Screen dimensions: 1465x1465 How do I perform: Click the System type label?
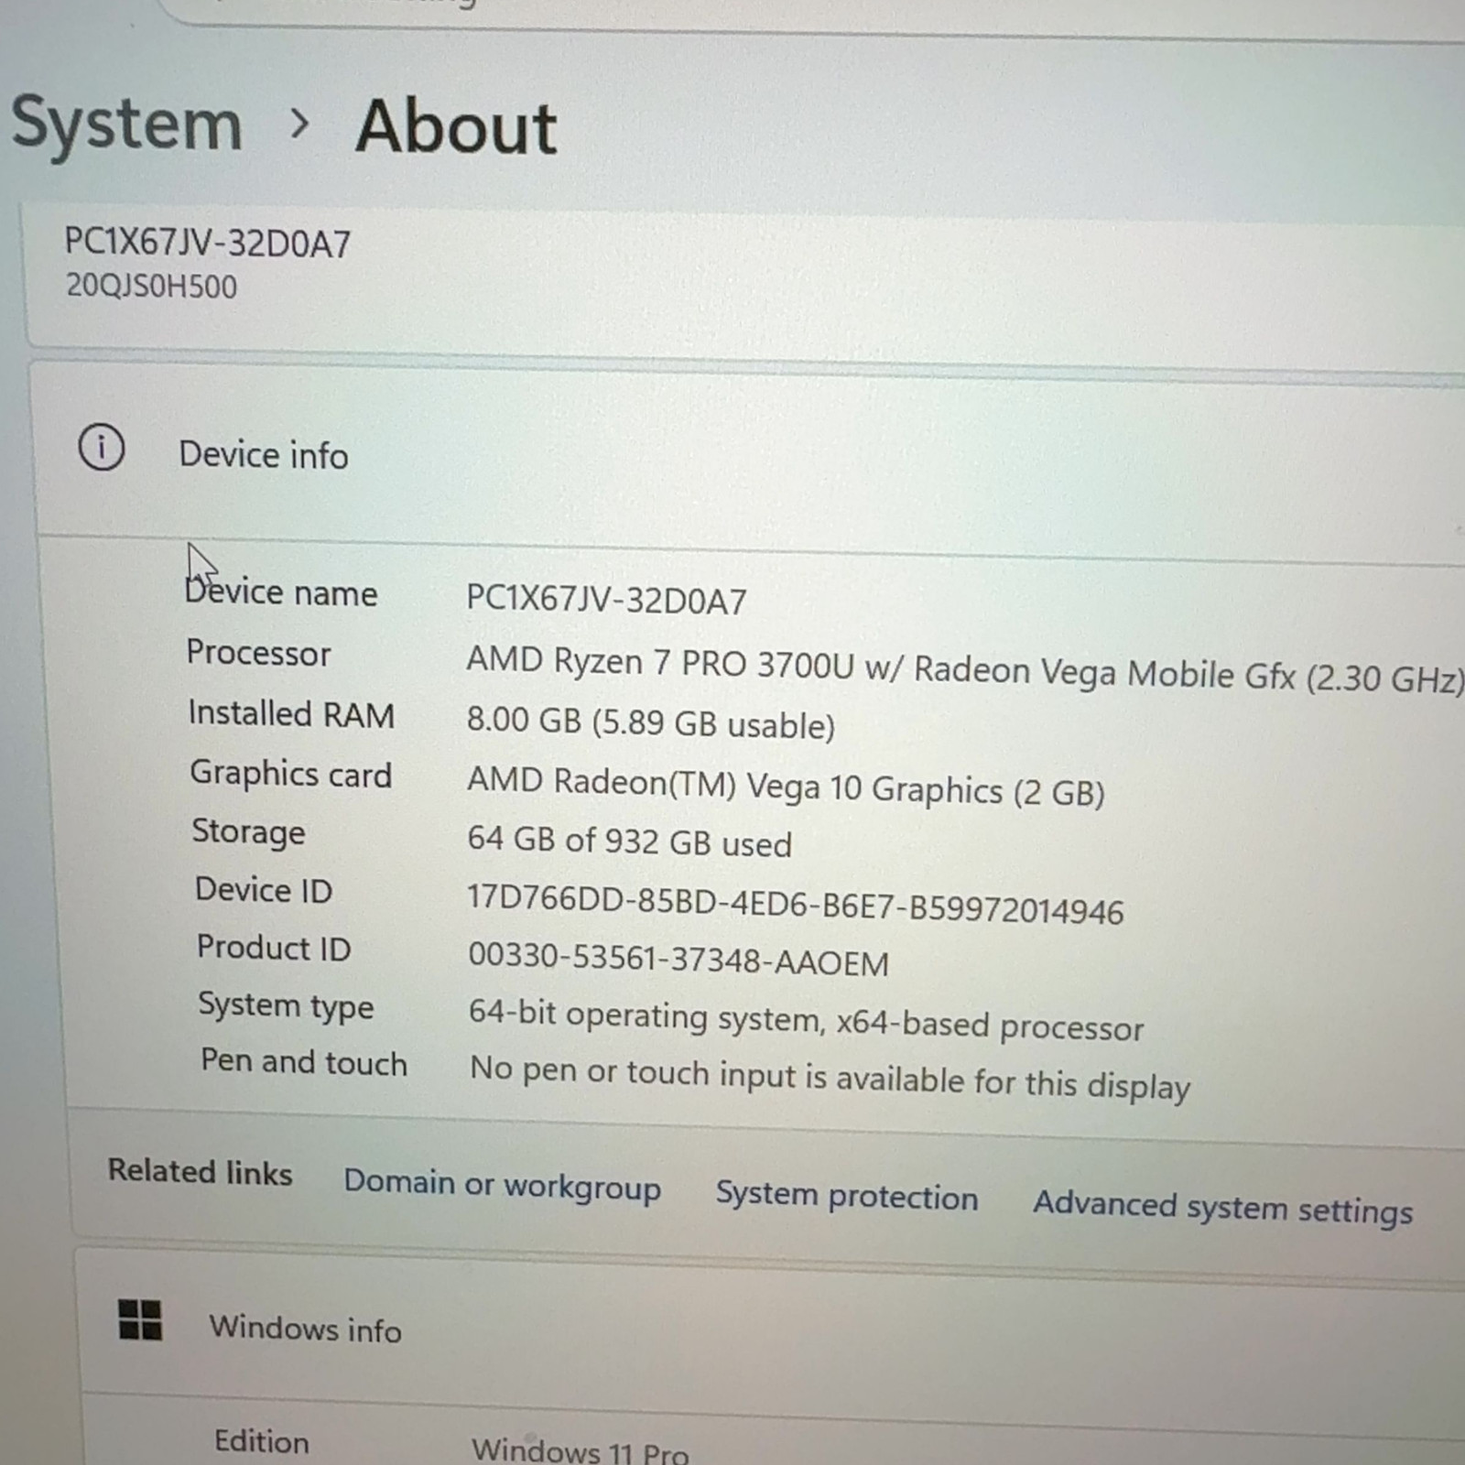click(x=286, y=1006)
